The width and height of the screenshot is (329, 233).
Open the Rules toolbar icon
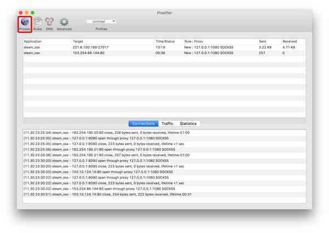(38, 23)
